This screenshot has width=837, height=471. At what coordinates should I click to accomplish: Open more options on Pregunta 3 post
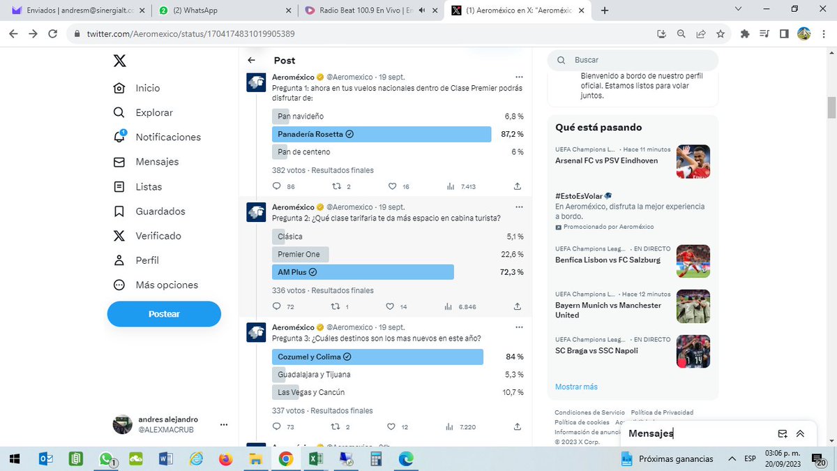518,327
